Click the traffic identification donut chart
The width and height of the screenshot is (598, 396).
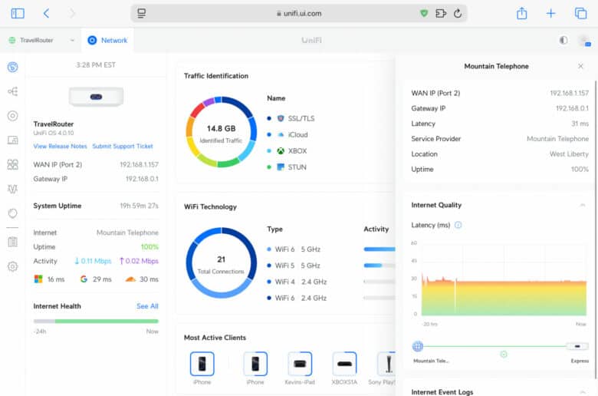point(221,132)
